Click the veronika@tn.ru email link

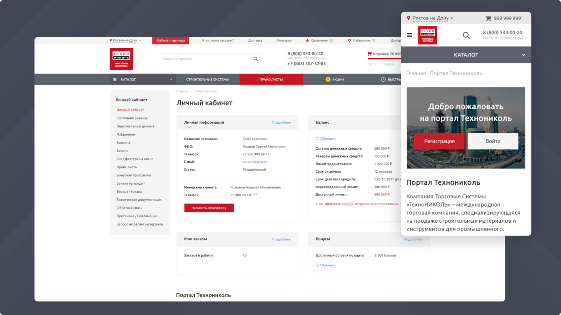[255, 162]
